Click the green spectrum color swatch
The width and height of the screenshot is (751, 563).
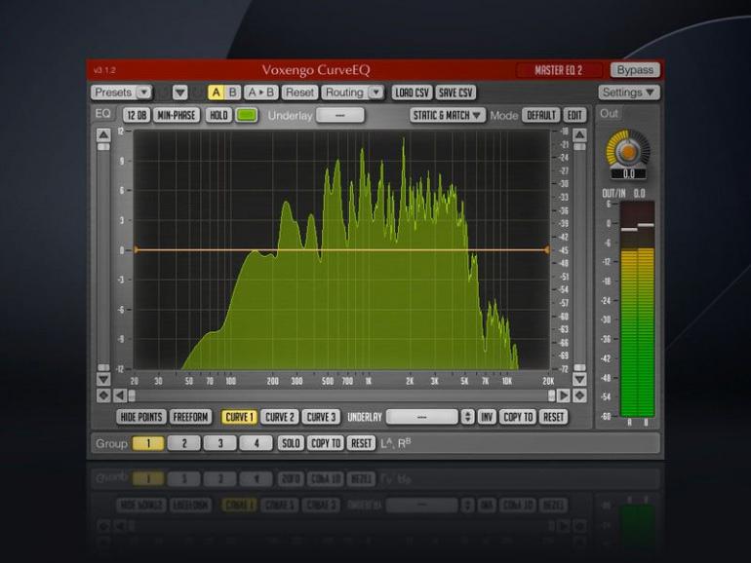(247, 115)
